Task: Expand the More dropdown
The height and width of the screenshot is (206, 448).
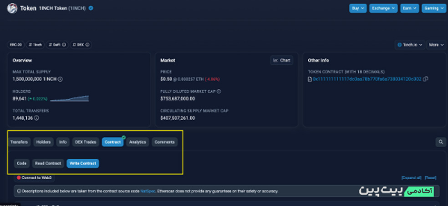Action: click(x=436, y=45)
